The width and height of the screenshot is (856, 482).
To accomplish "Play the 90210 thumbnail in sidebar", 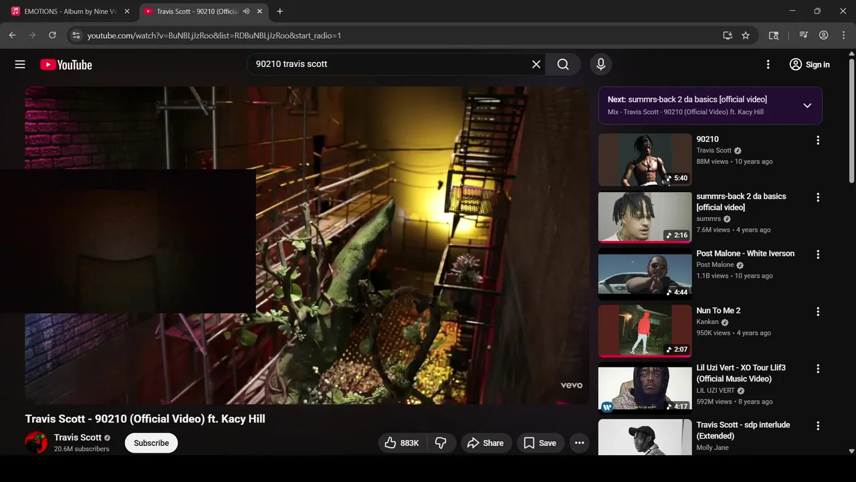I will pos(645,159).
